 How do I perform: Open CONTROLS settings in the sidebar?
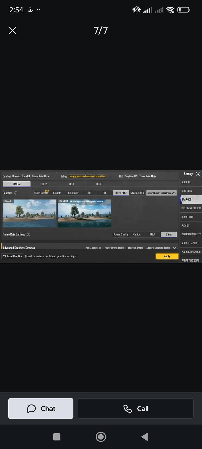point(191,191)
